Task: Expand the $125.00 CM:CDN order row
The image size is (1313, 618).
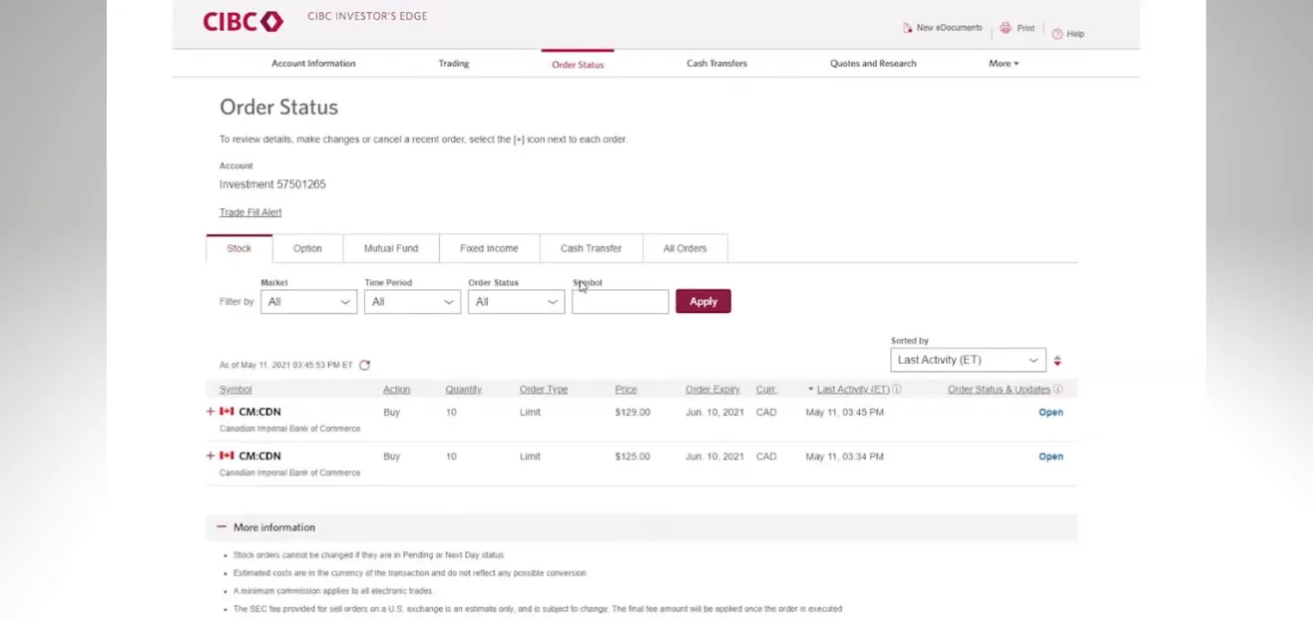Action: (211, 456)
